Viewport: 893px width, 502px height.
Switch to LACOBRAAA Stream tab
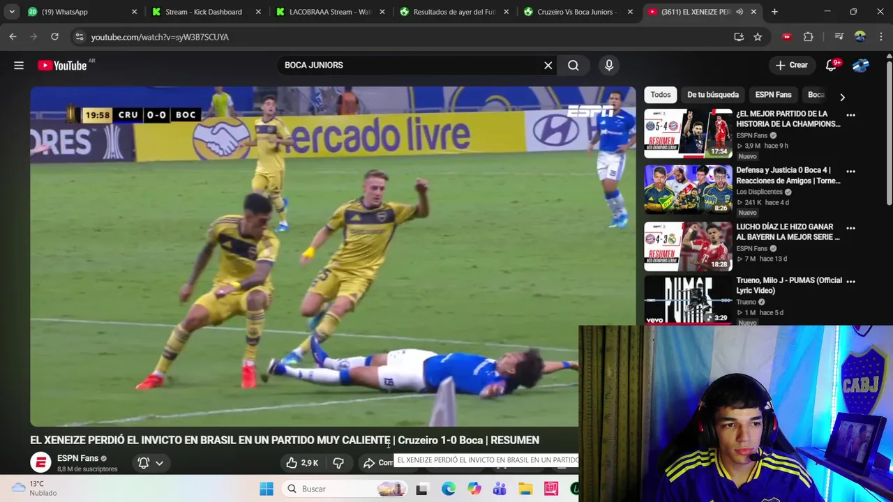(330, 12)
